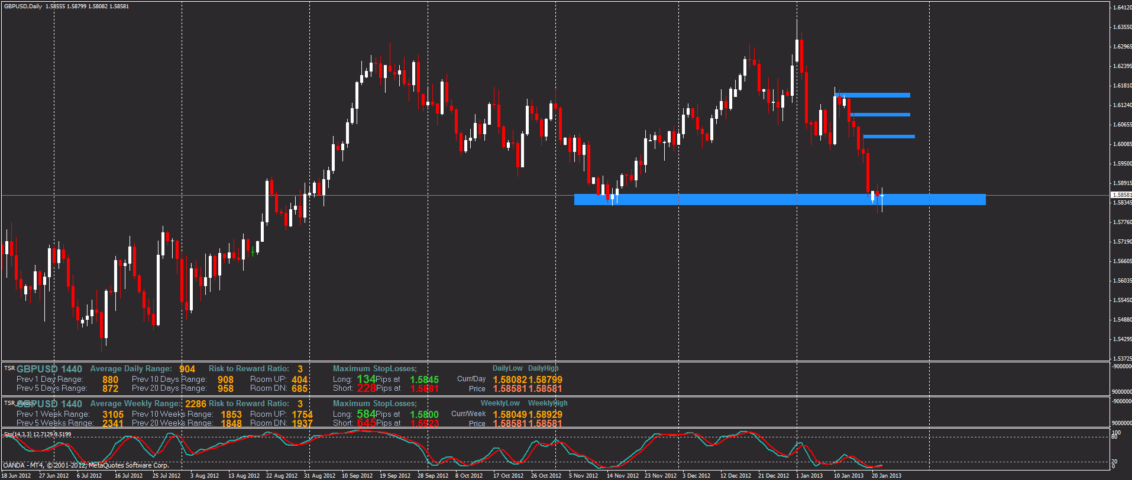Click the daily Room UP value 404
The image size is (1132, 480).
pos(299,380)
